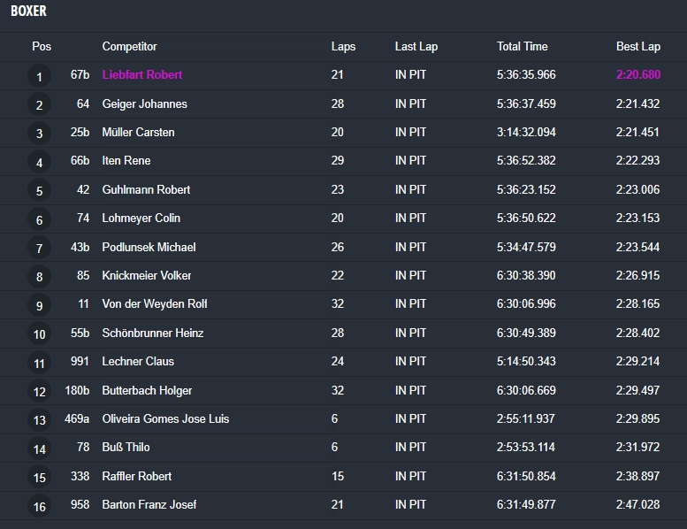Click the Competitor column header
The image size is (687, 529).
point(129,47)
